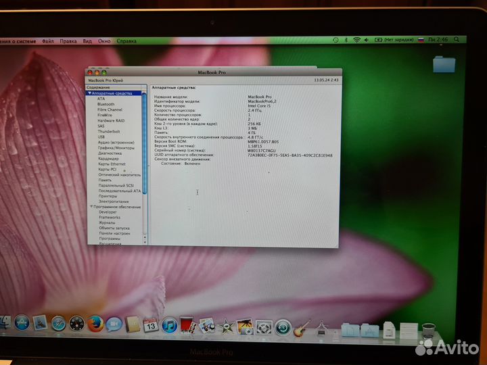487x365 pixels.
Task: Select FireWire in the sidebar
Action: [105, 115]
